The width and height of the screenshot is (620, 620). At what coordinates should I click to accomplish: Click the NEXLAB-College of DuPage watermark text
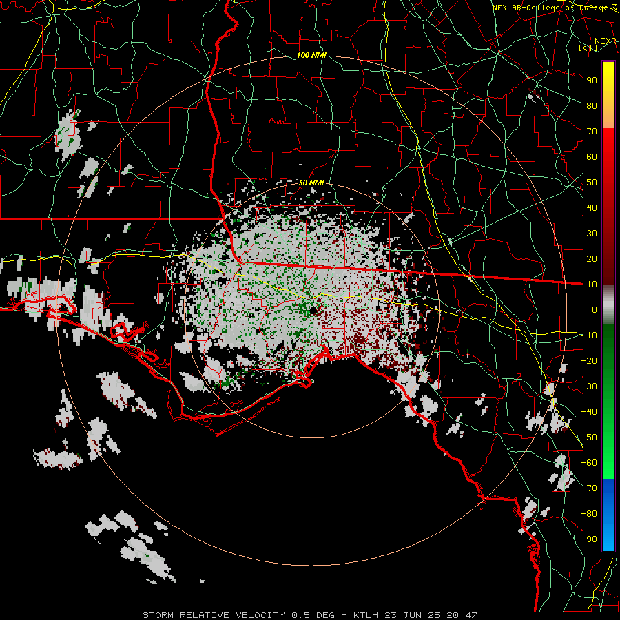(554, 8)
